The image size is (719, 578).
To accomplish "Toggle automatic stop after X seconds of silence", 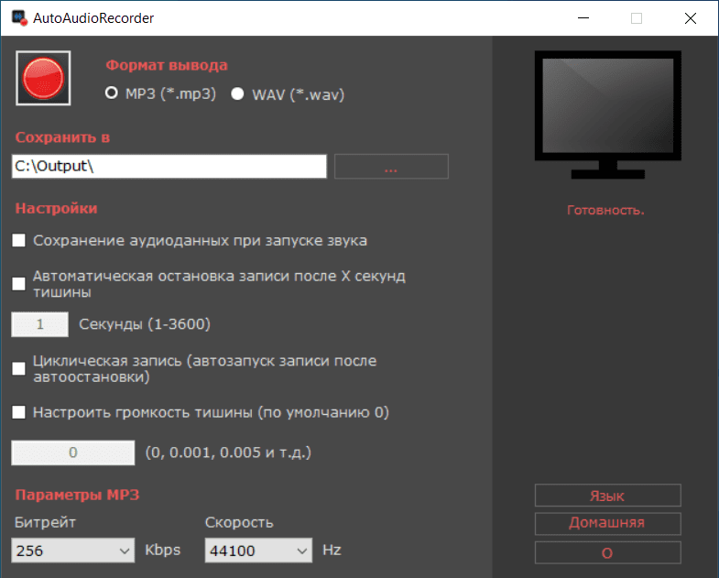I will pos(19,283).
